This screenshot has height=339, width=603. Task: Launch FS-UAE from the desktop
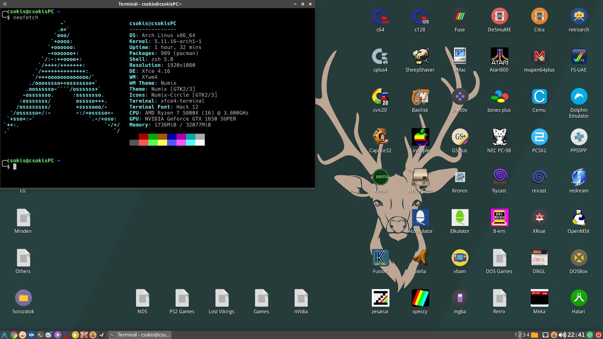coord(579,56)
